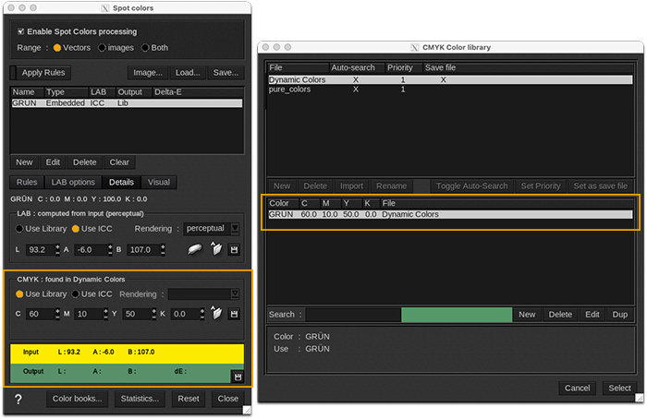Viewport: 647px width, 419px height.
Task: Open help with the question mark icon
Action: pyautogui.click(x=18, y=399)
